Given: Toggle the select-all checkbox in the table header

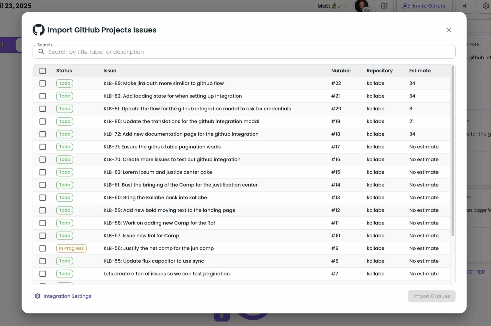Looking at the screenshot, I should pos(42,71).
